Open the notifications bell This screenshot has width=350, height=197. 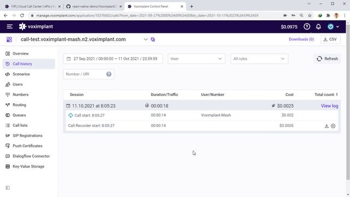point(318,27)
